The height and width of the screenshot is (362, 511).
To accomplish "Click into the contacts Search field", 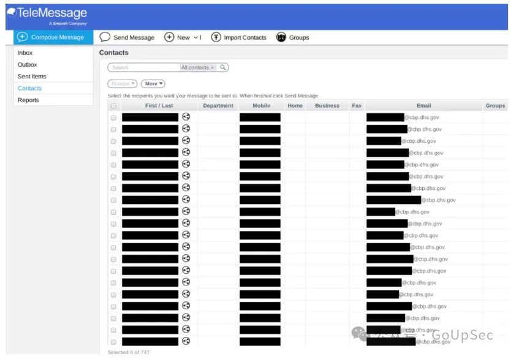I will [x=144, y=67].
